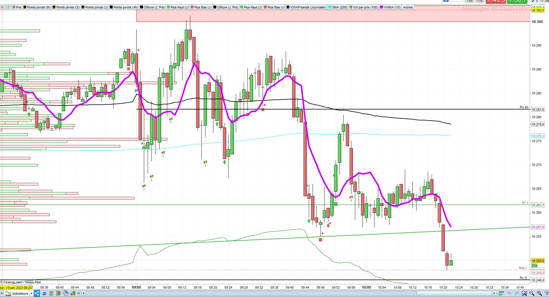Open the Autres indicators menu
Viewport: 549px width, 297px height.
[x=408, y=7]
